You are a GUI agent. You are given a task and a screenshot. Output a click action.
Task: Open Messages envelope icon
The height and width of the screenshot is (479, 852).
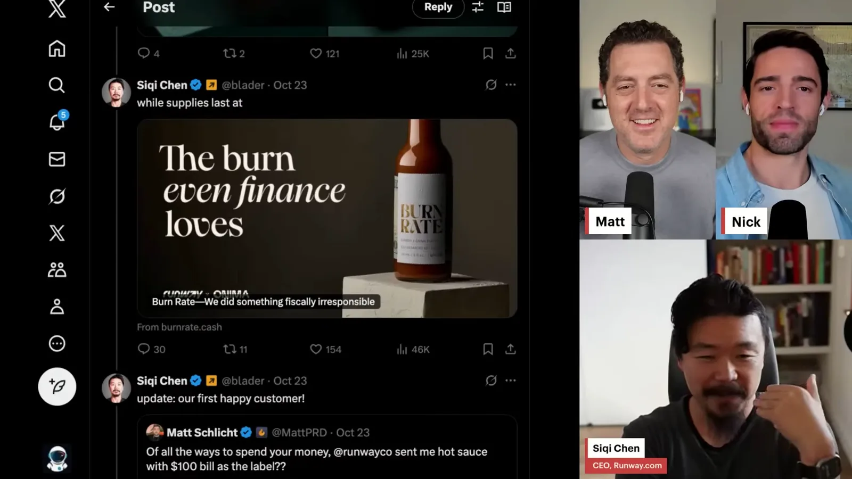(x=57, y=159)
